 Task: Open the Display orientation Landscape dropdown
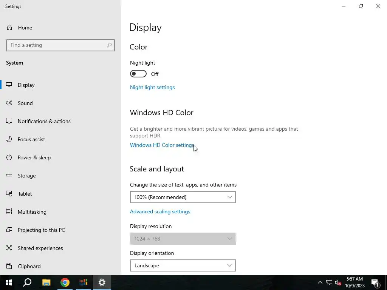point(183,265)
